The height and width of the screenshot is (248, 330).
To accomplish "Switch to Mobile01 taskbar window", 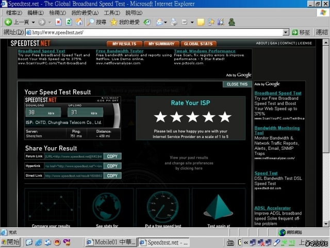I will (111, 242).
